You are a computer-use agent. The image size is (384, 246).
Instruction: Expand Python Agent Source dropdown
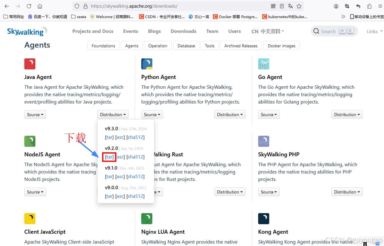(x=152, y=114)
